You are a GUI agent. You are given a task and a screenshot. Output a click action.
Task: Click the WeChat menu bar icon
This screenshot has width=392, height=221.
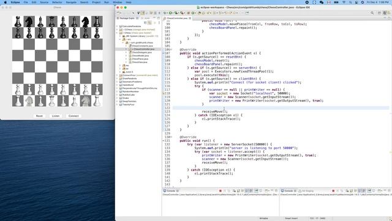click(322, 2)
